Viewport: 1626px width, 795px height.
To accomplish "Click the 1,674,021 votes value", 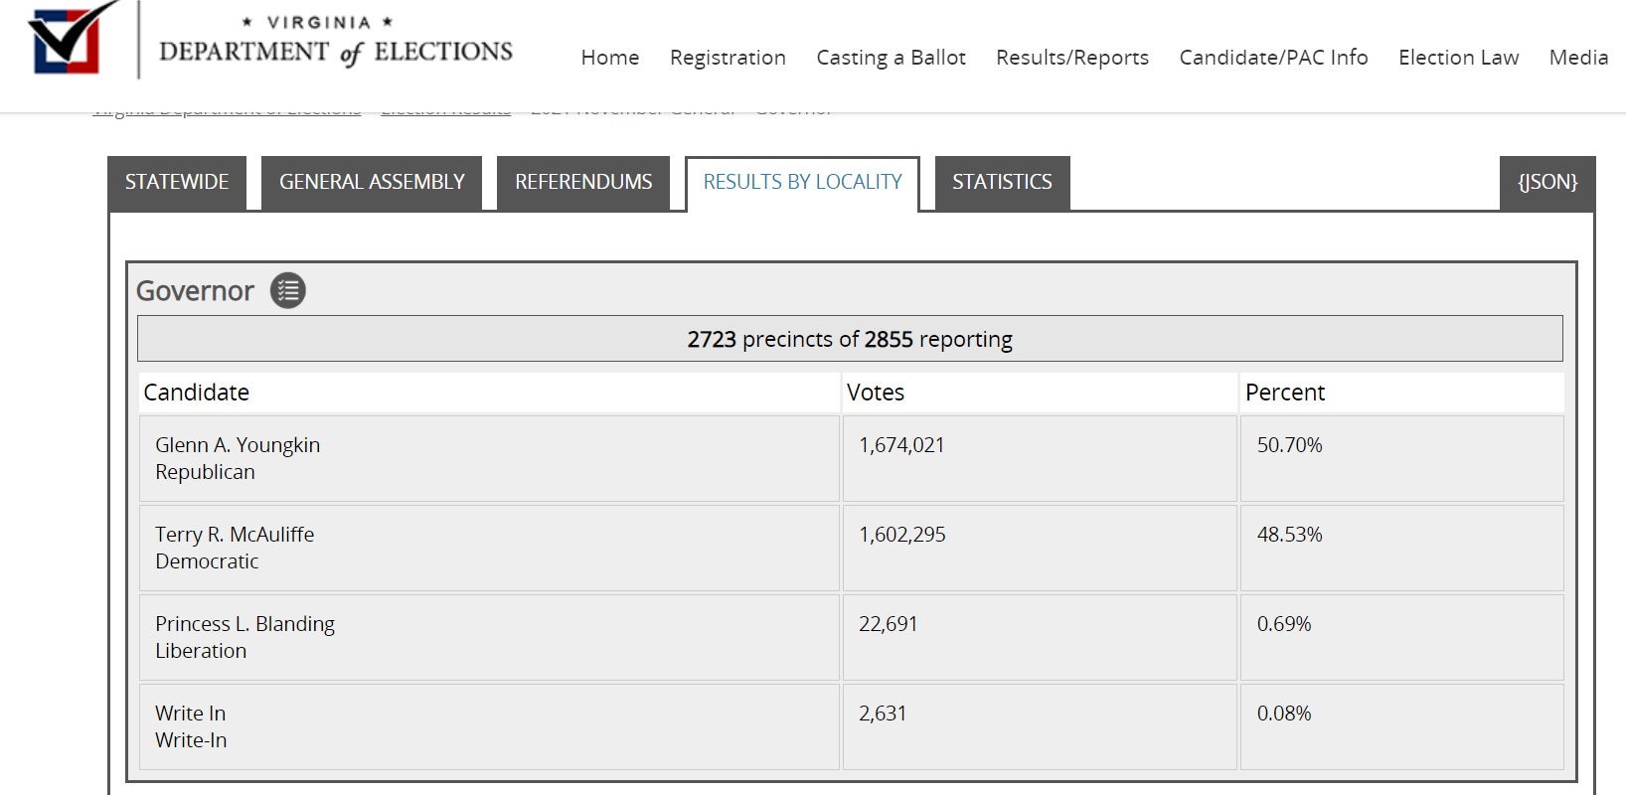I will [901, 445].
